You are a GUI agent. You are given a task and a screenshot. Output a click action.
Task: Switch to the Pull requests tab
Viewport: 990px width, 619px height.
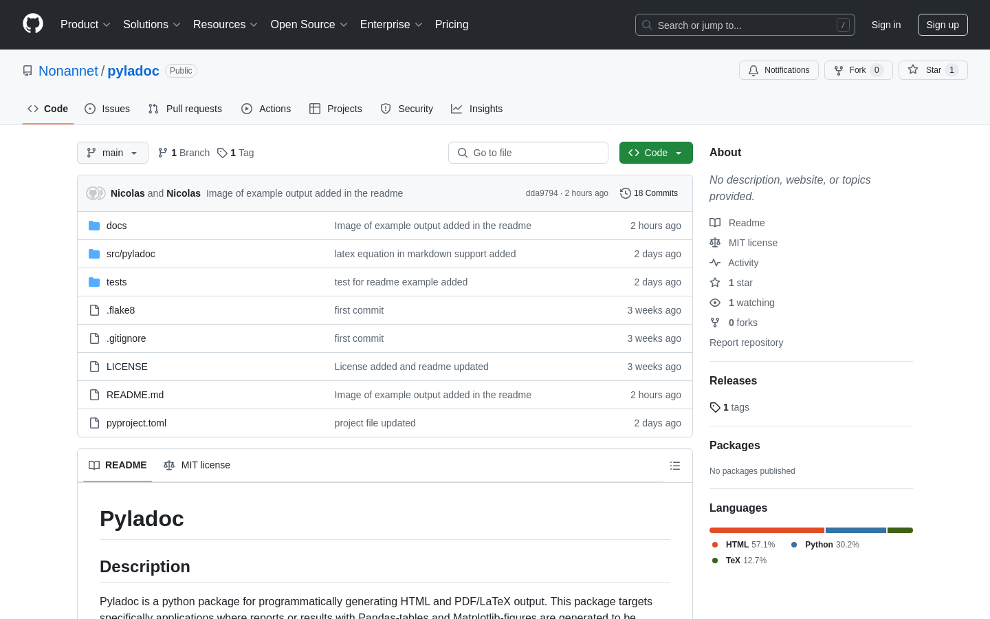[185, 109]
